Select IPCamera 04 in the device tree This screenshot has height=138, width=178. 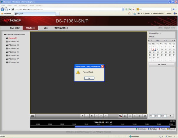12,49
